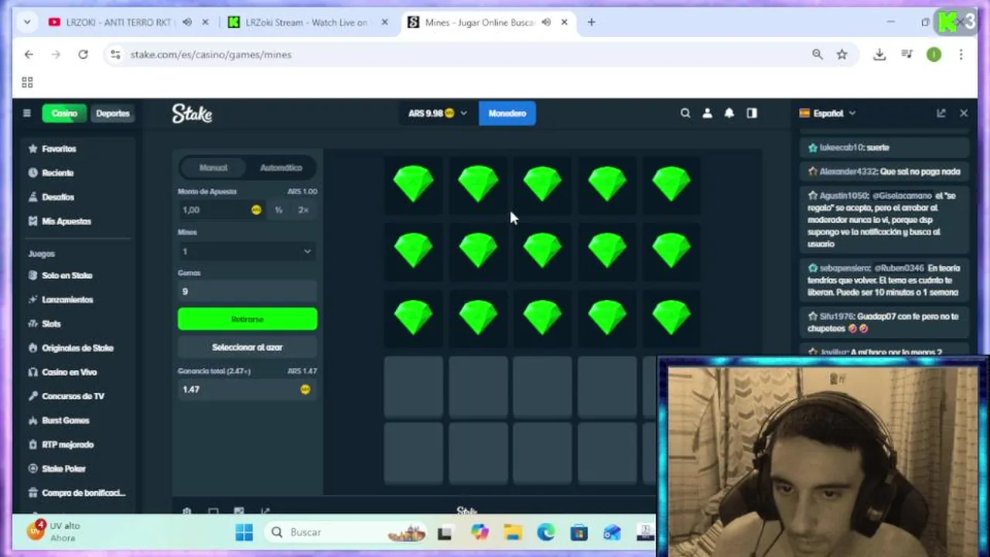The height and width of the screenshot is (557, 990).
Task: Open the user profile icon
Action: point(707,113)
